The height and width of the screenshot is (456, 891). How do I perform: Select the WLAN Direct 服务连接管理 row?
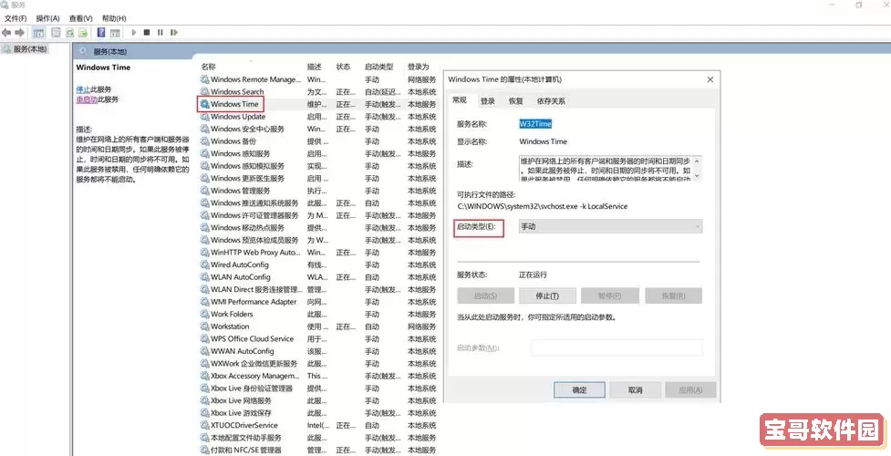318,289
